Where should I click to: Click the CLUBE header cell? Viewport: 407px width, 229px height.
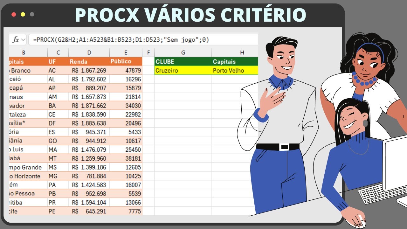click(183, 61)
